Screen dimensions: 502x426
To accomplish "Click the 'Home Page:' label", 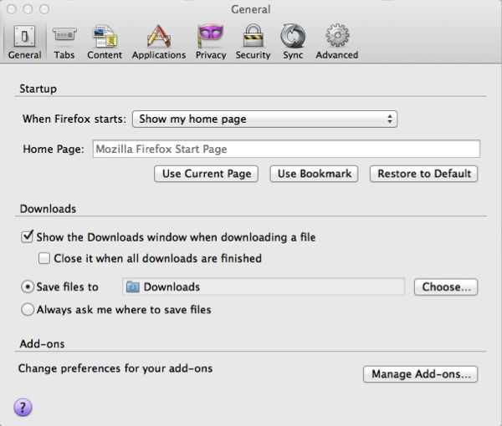I will click(54, 149).
